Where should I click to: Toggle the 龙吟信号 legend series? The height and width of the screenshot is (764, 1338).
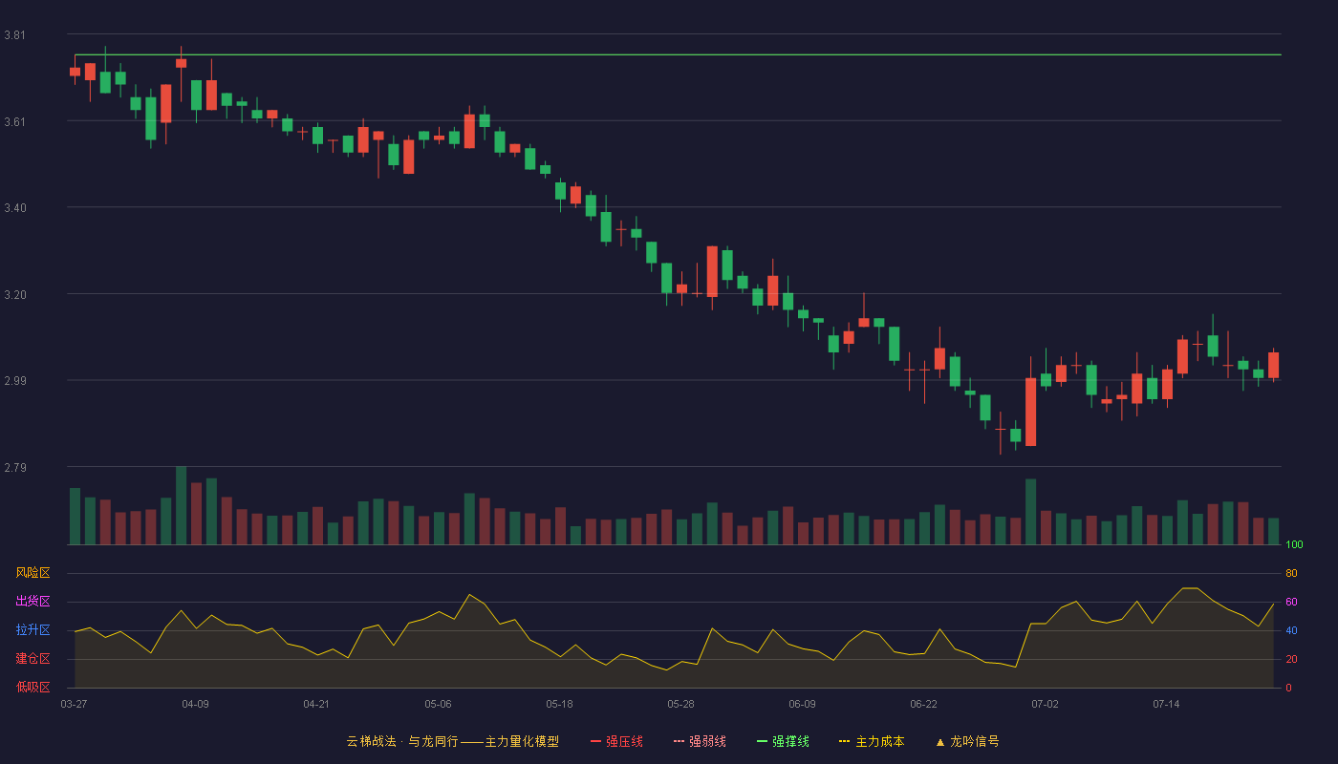click(966, 741)
